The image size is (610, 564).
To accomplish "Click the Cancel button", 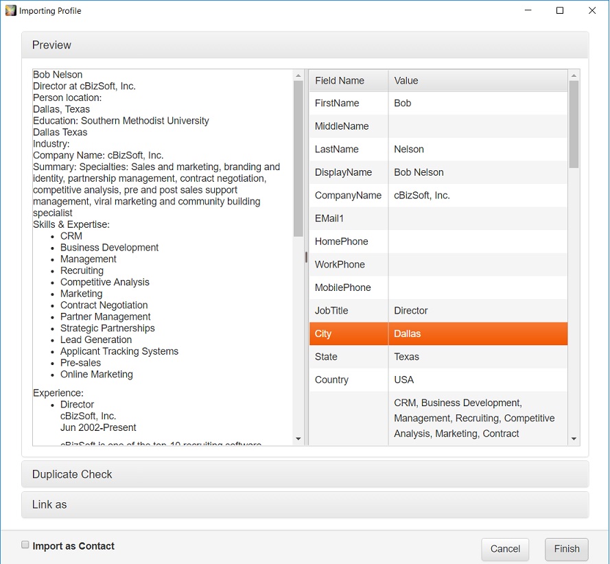I will click(505, 549).
